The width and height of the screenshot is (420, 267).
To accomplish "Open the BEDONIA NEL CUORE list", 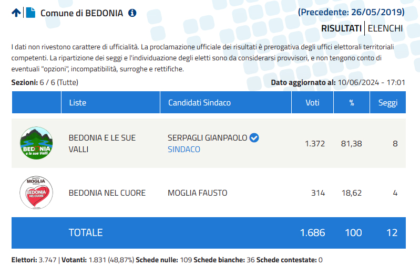I will click(x=107, y=193).
